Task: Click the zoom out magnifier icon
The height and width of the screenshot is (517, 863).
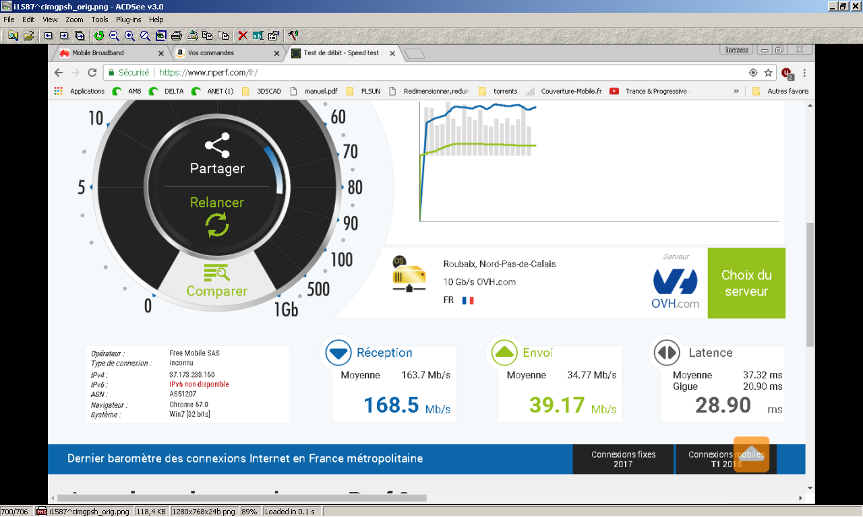Action: 114,36
